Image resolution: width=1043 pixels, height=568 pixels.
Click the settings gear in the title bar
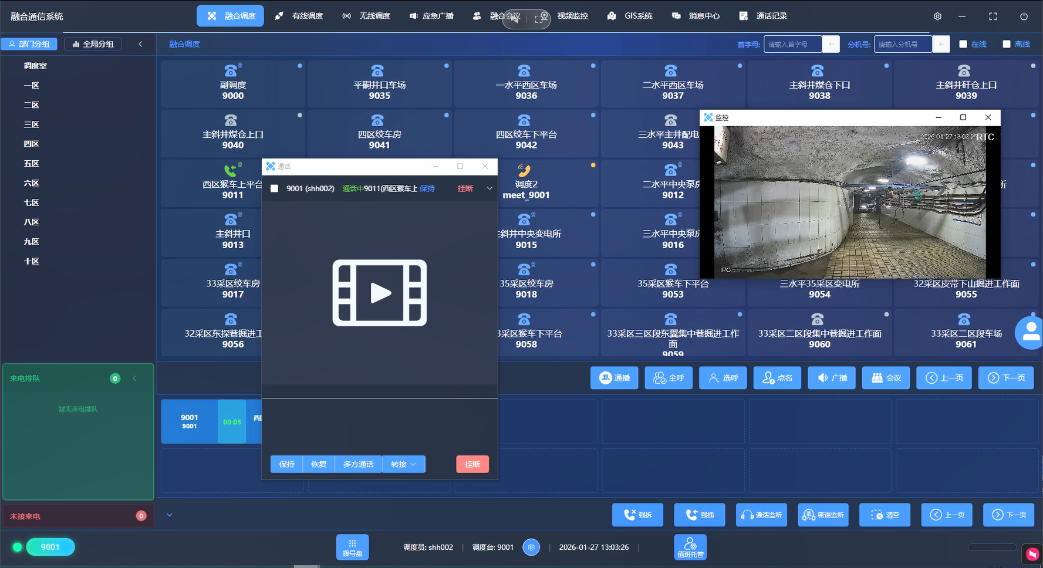click(937, 16)
